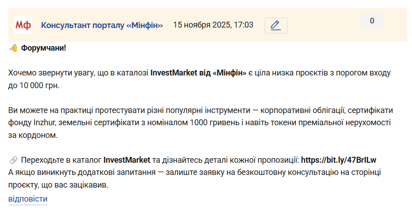Open the Консультант порталу «Мінфін» profile

point(102,25)
